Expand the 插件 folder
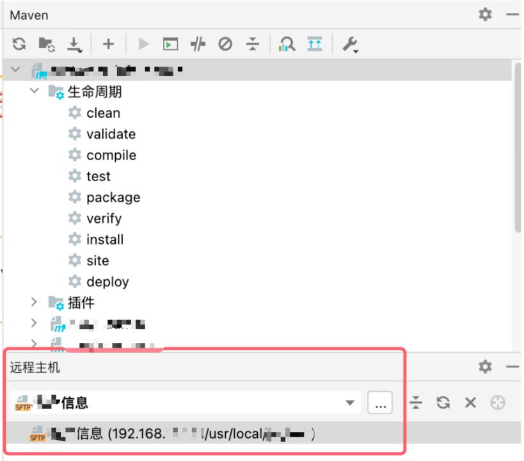Viewport: 524px width, 461px height. 34,302
